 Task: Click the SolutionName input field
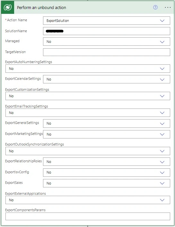(107, 31)
